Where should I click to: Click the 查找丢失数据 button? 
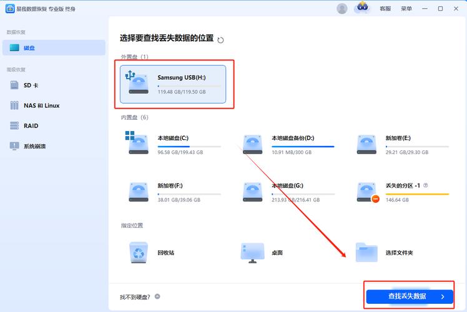tap(410, 296)
